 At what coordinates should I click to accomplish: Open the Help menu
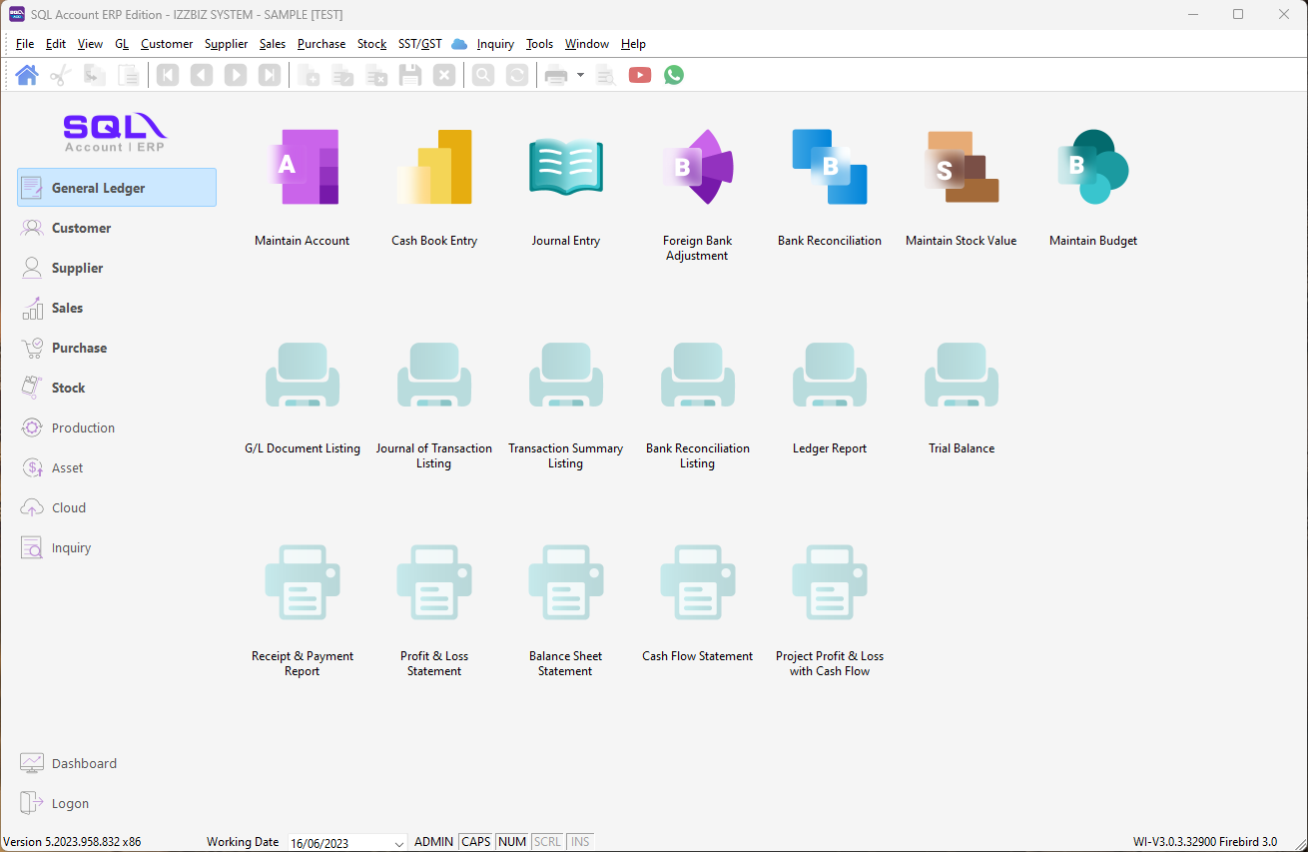pos(633,44)
